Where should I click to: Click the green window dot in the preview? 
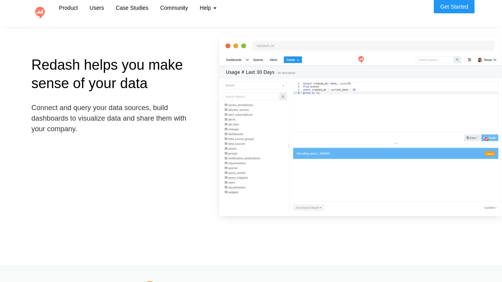click(244, 46)
